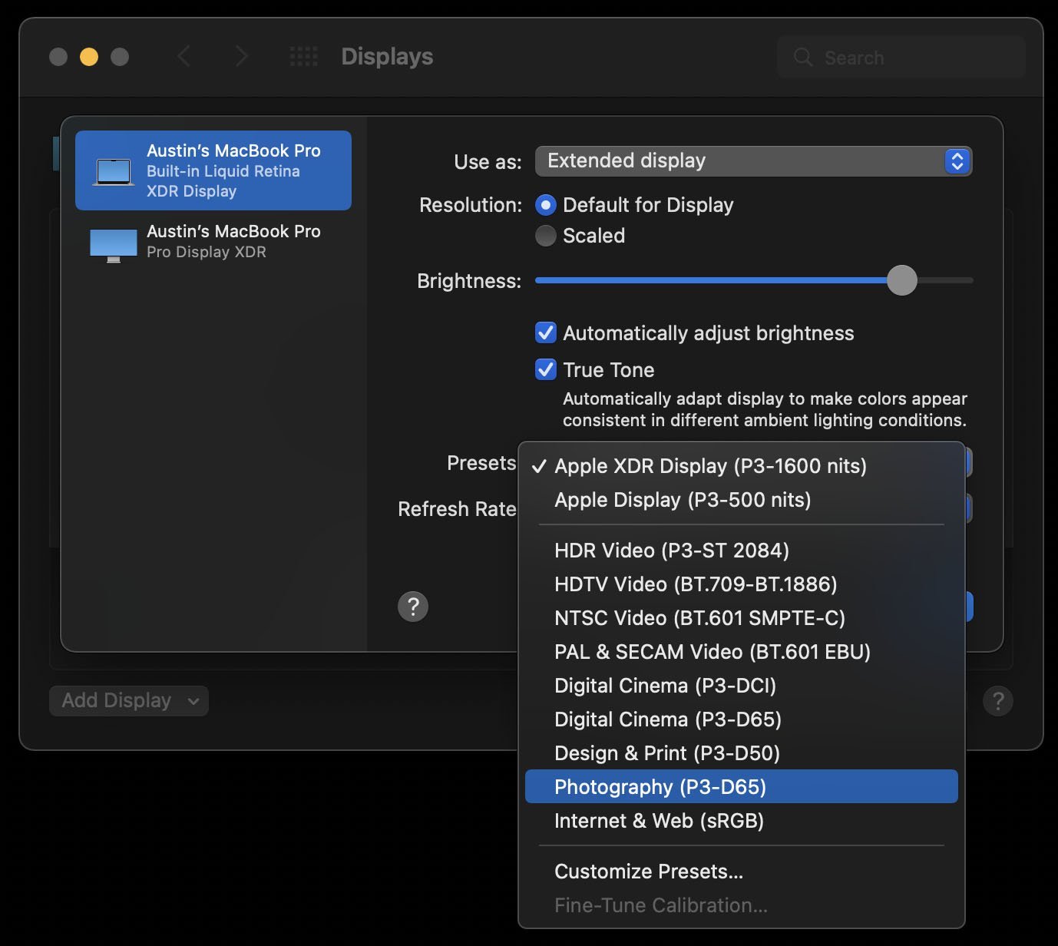Expand the Add Display dropdown
Viewport: 1058px width, 946px height.
pos(129,701)
